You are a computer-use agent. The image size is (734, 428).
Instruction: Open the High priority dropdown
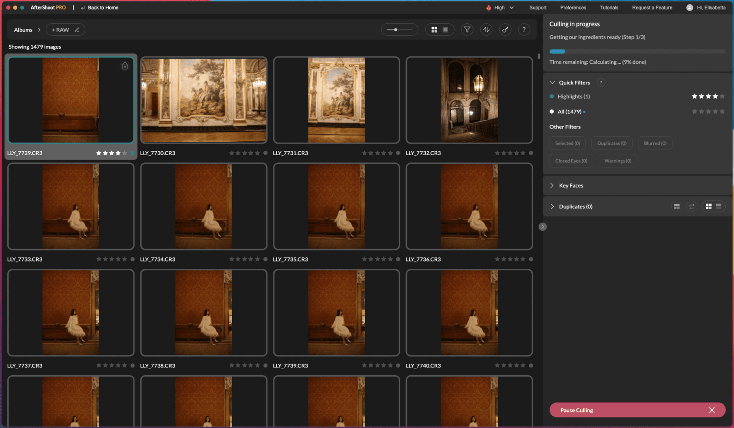[x=500, y=7]
